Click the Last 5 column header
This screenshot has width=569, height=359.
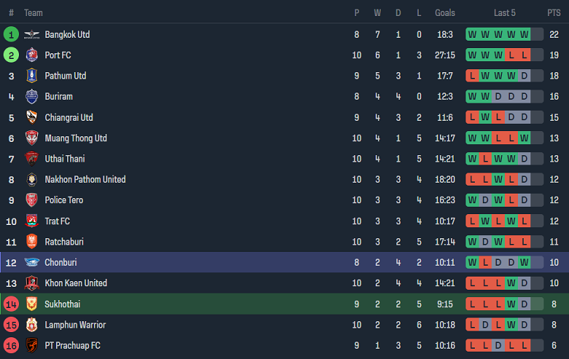pos(505,13)
